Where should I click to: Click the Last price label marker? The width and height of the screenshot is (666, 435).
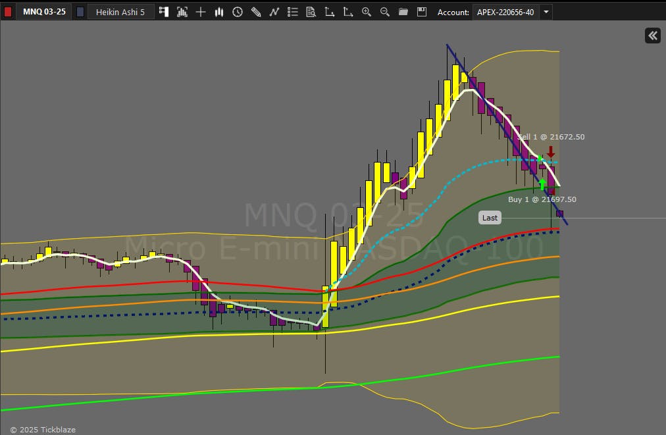coord(490,218)
